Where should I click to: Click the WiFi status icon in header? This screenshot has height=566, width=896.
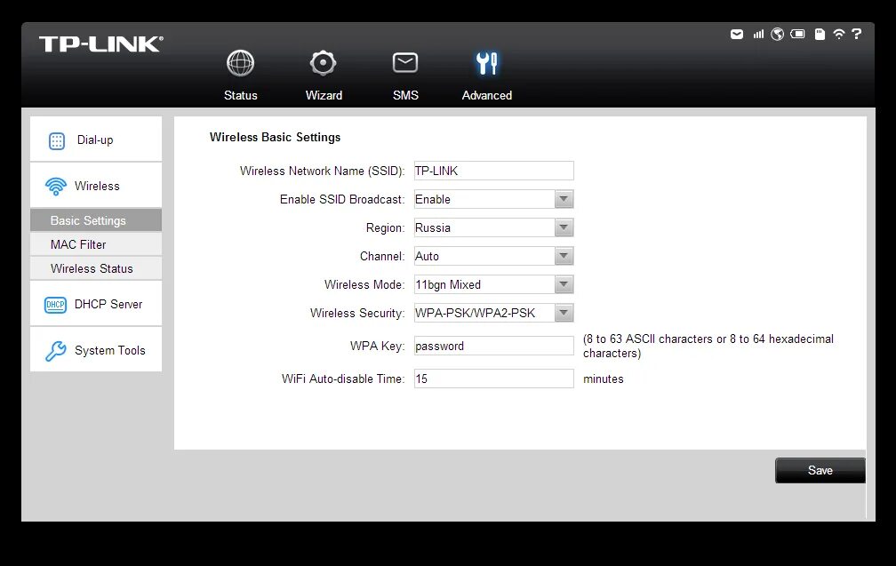coord(839,35)
